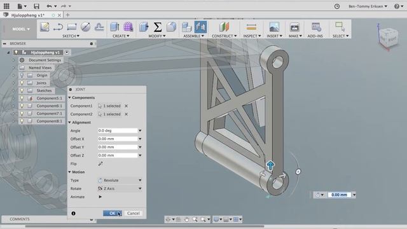Open the Angle value dropdown arrow

[x=140, y=130]
